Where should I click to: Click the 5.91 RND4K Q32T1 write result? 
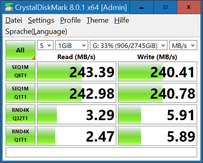(158, 114)
